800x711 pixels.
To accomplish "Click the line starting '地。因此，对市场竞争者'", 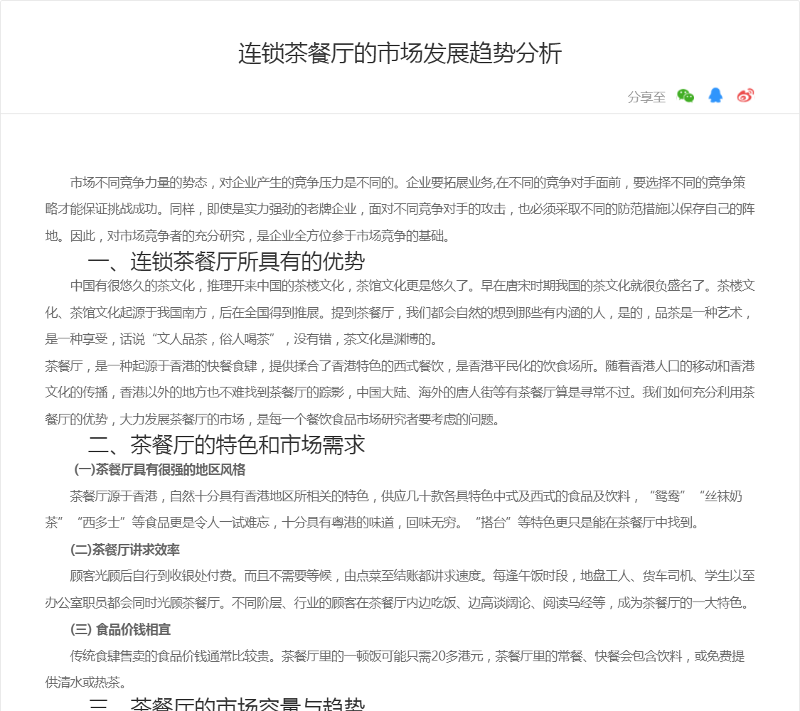I will click(247, 235).
